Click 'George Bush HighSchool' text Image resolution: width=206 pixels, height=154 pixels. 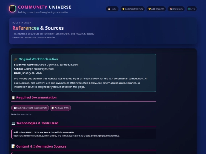(x=39, y=69)
